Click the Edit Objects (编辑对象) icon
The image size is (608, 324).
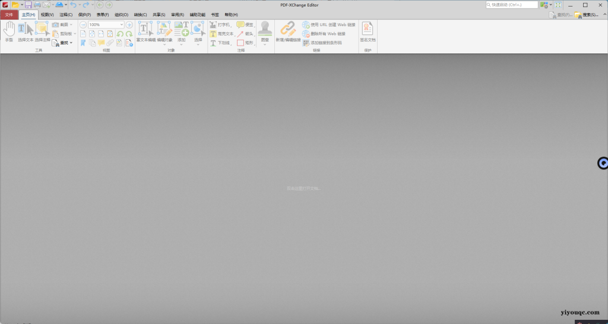(164, 31)
